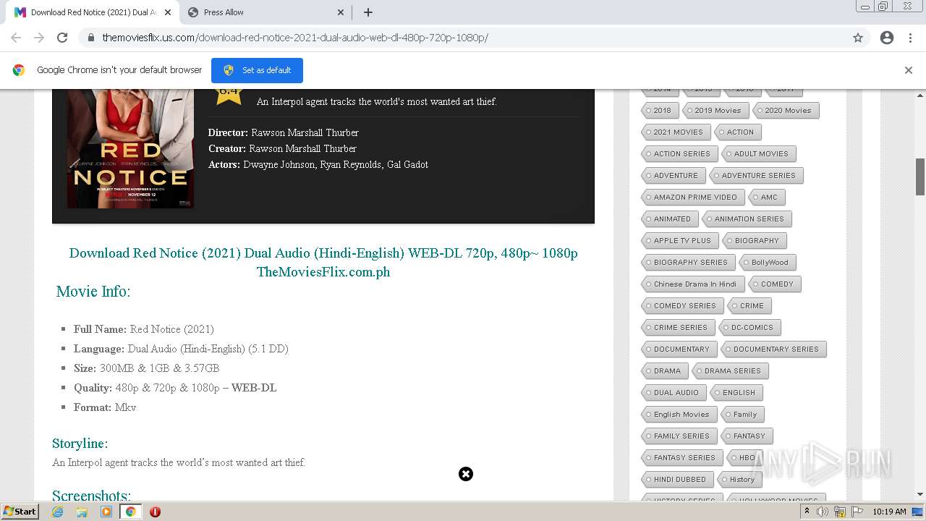
Task: Close the overlay ad with X icon
Action: tap(466, 474)
